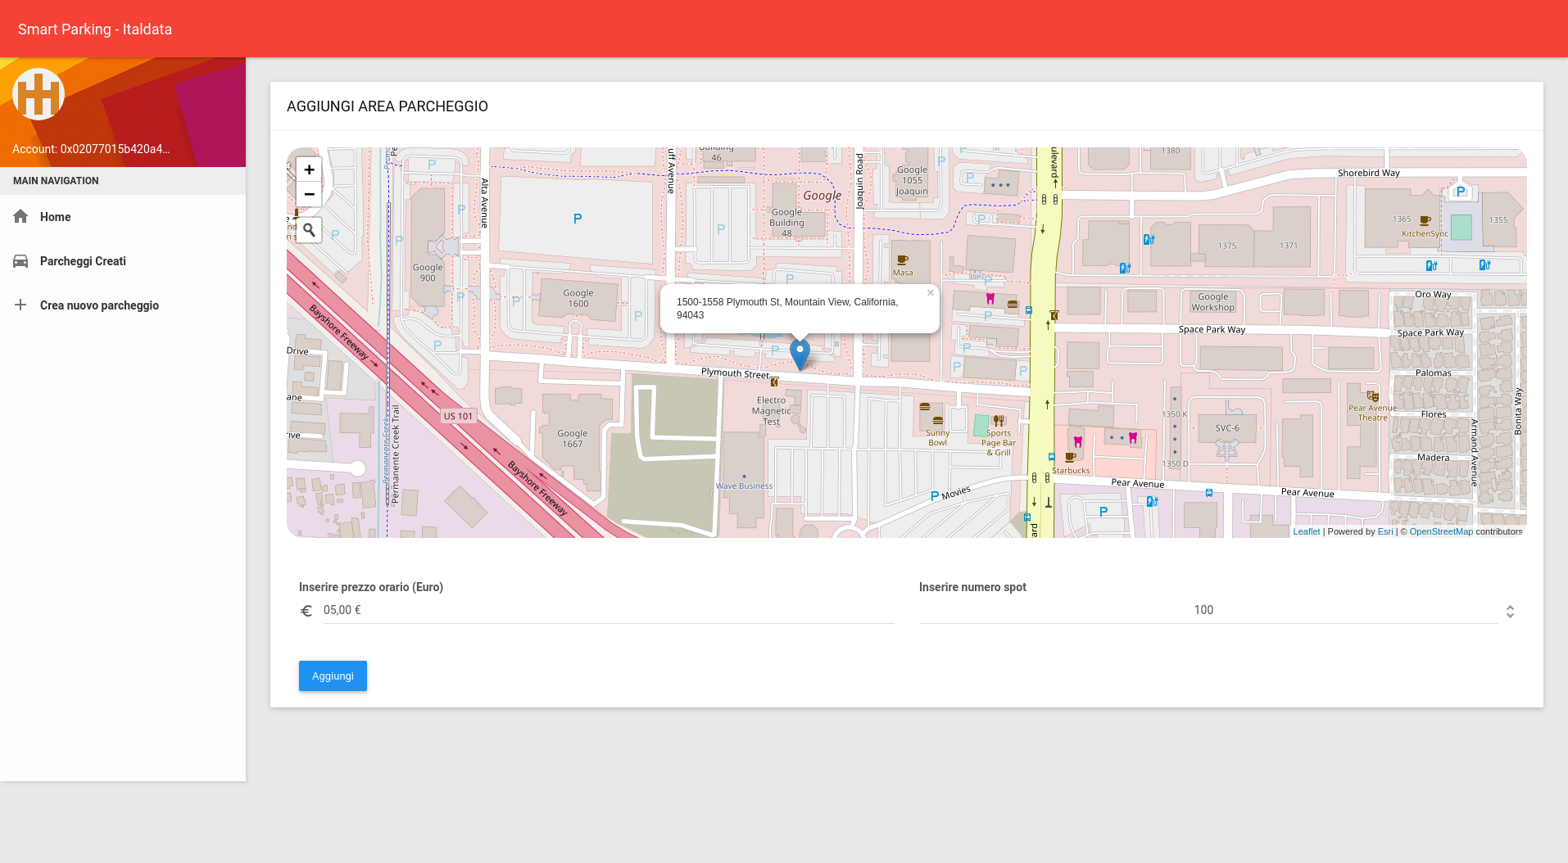Click the large parking P near Alta Avenue

coord(578,219)
